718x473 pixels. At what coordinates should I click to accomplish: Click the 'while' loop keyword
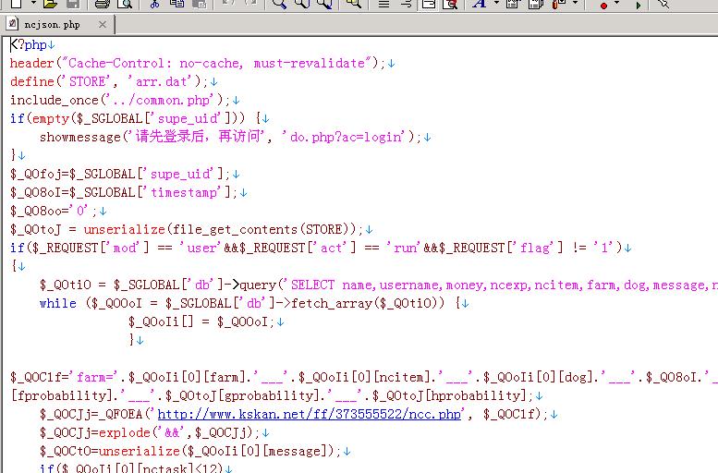(x=57, y=303)
